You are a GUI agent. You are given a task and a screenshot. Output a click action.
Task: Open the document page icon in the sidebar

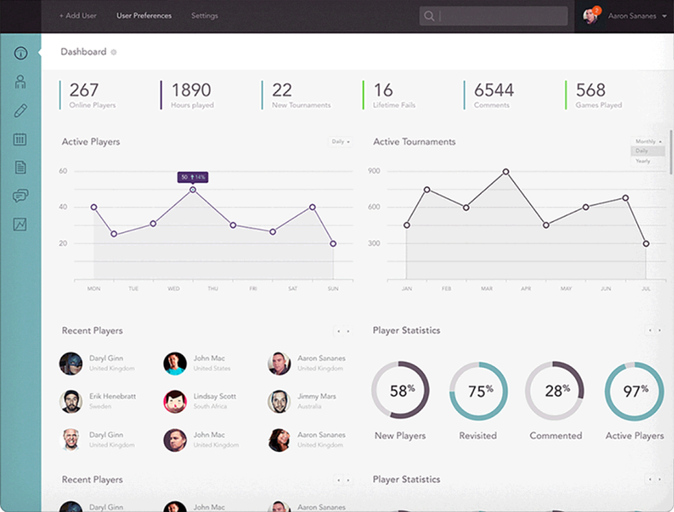(20, 167)
